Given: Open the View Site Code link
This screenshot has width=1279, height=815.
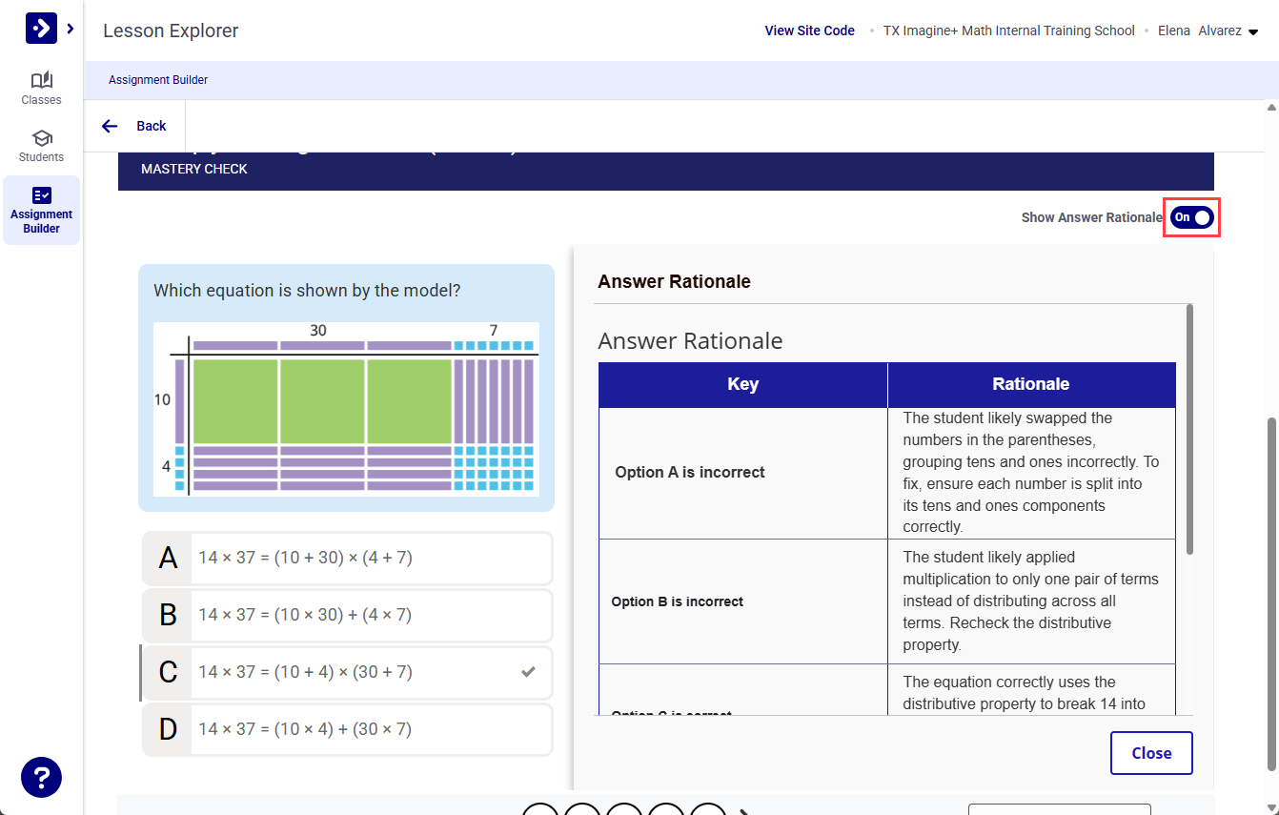Looking at the screenshot, I should pos(809,30).
